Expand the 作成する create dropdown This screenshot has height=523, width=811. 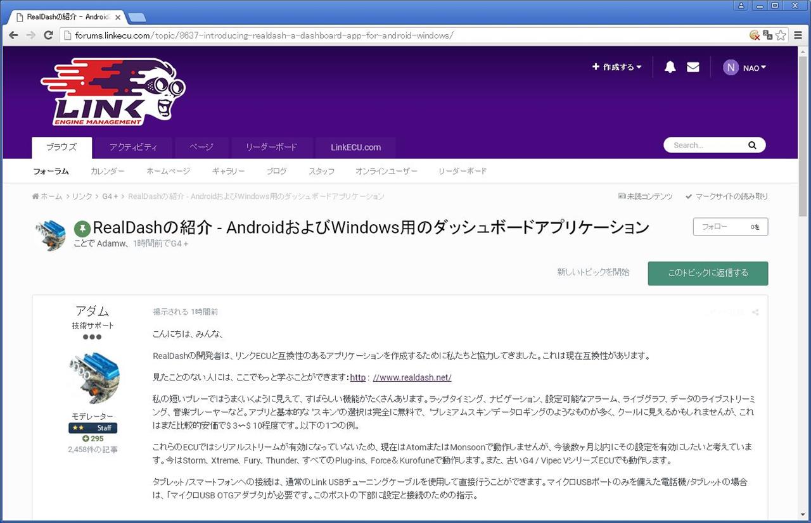click(617, 67)
